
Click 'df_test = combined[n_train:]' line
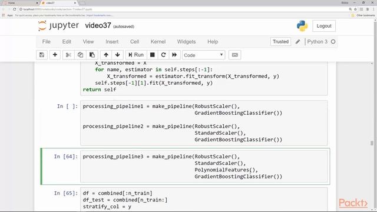click(125, 200)
